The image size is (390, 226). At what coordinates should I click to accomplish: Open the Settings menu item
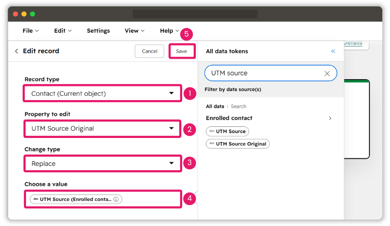point(98,31)
